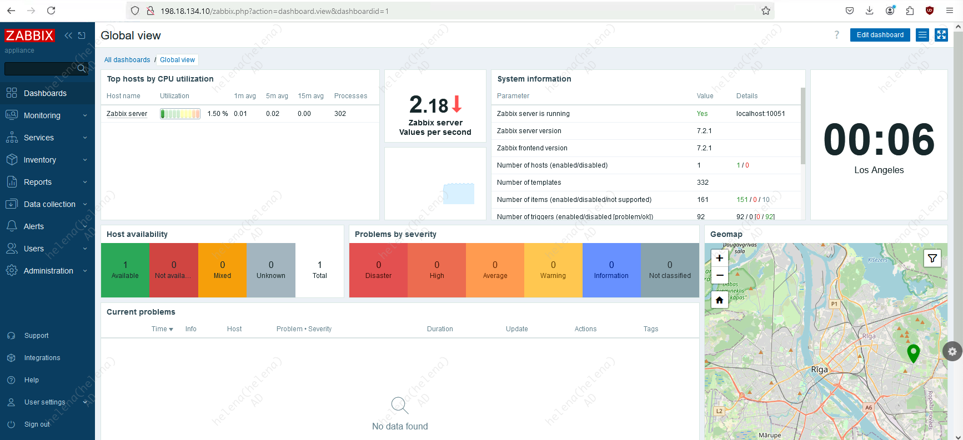Screen dimensions: 963x440
Task: Expand the Administration menu section
Action: [x=47, y=271]
